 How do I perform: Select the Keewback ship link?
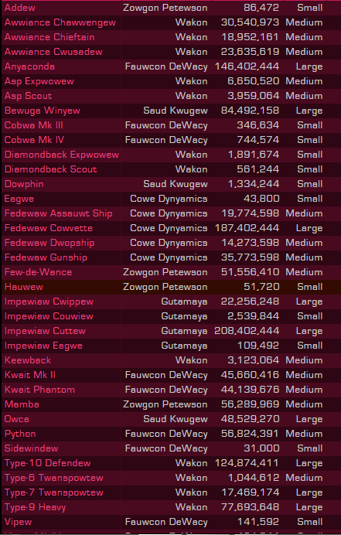point(28,360)
